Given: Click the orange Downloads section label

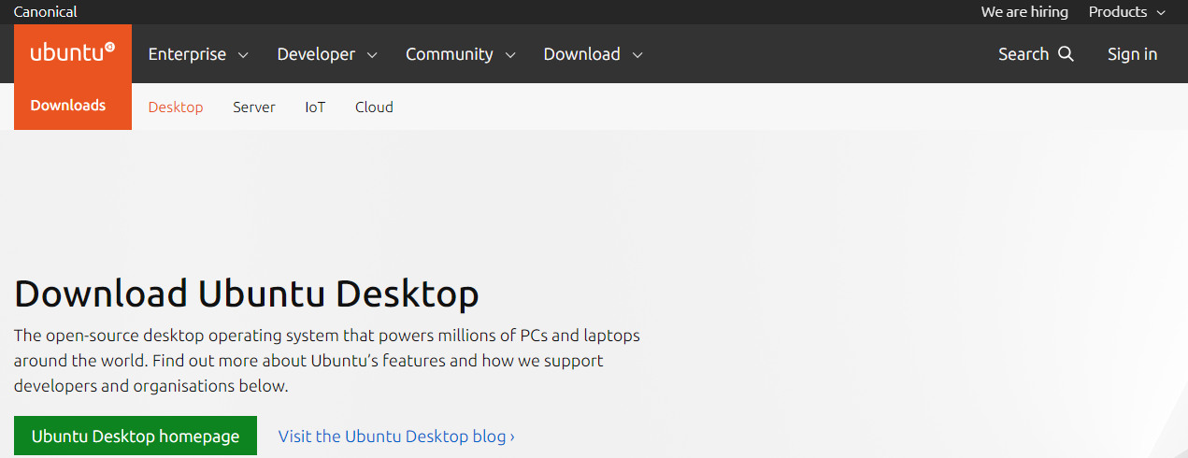Looking at the screenshot, I should pyautogui.click(x=68, y=106).
